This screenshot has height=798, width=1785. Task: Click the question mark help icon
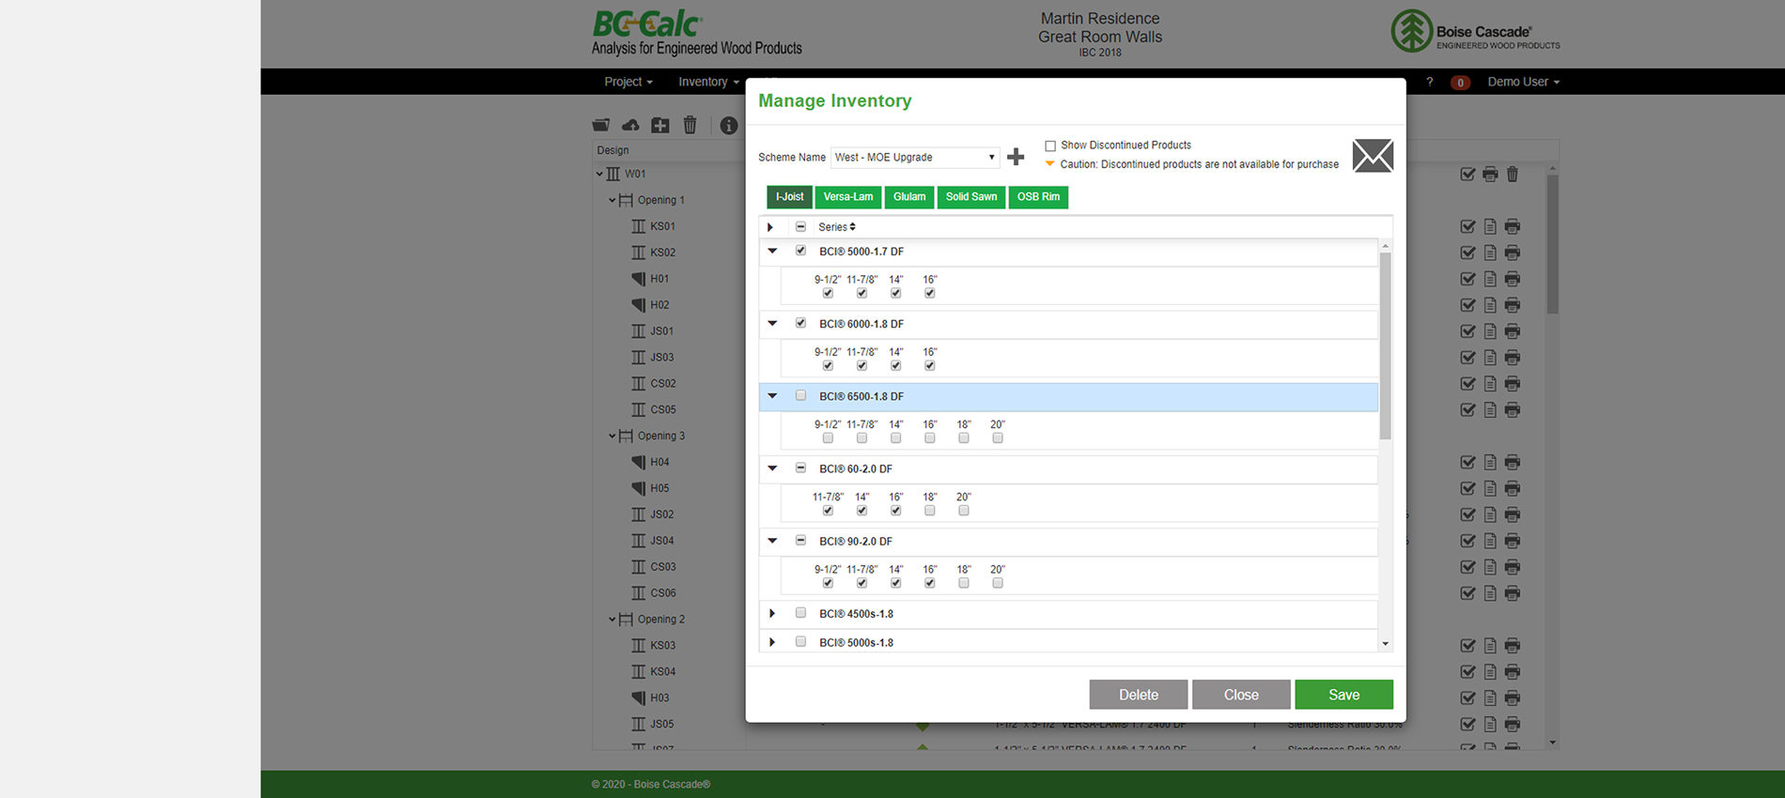click(x=1430, y=82)
